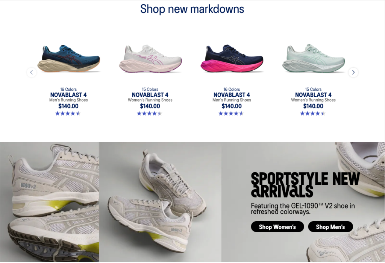Image resolution: width=385 pixels, height=263 pixels.
Task: Open the fourth product's Novablast 4 title link
Action: [313, 95]
